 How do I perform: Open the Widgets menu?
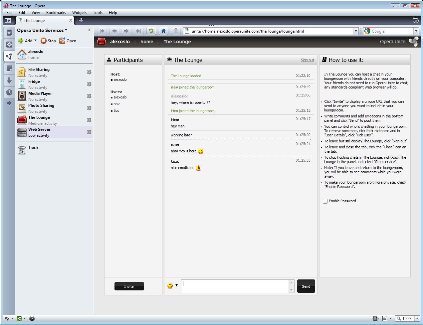click(79, 13)
